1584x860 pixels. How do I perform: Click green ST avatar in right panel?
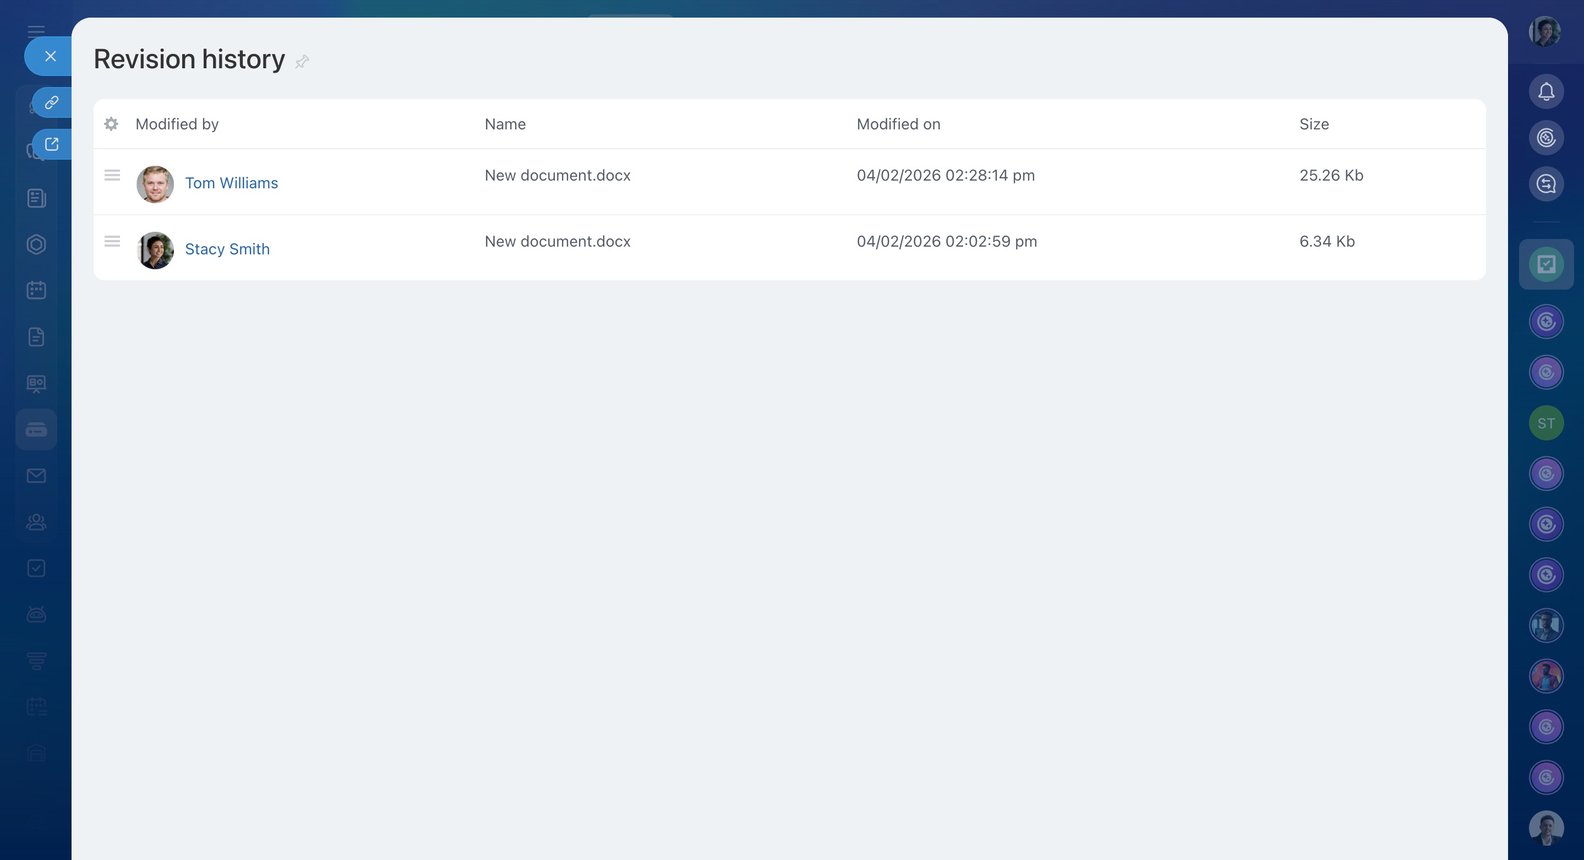click(x=1546, y=423)
